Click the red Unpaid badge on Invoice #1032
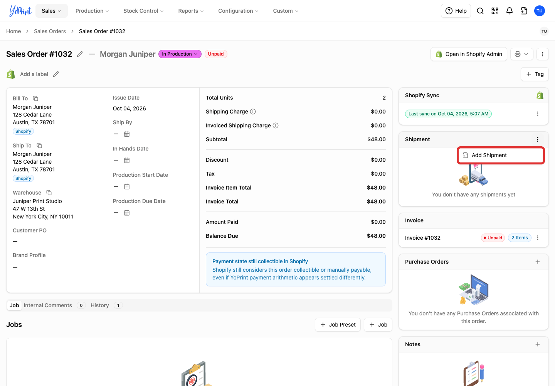This screenshot has height=386, width=555. click(x=493, y=238)
